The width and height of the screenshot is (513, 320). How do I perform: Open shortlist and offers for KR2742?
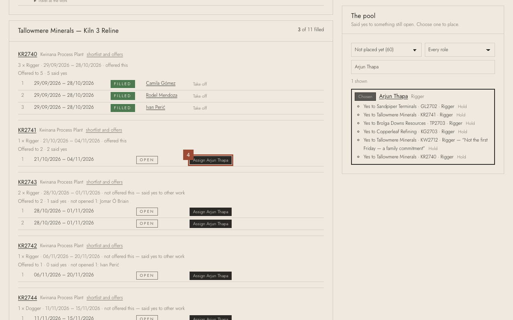[104, 246]
